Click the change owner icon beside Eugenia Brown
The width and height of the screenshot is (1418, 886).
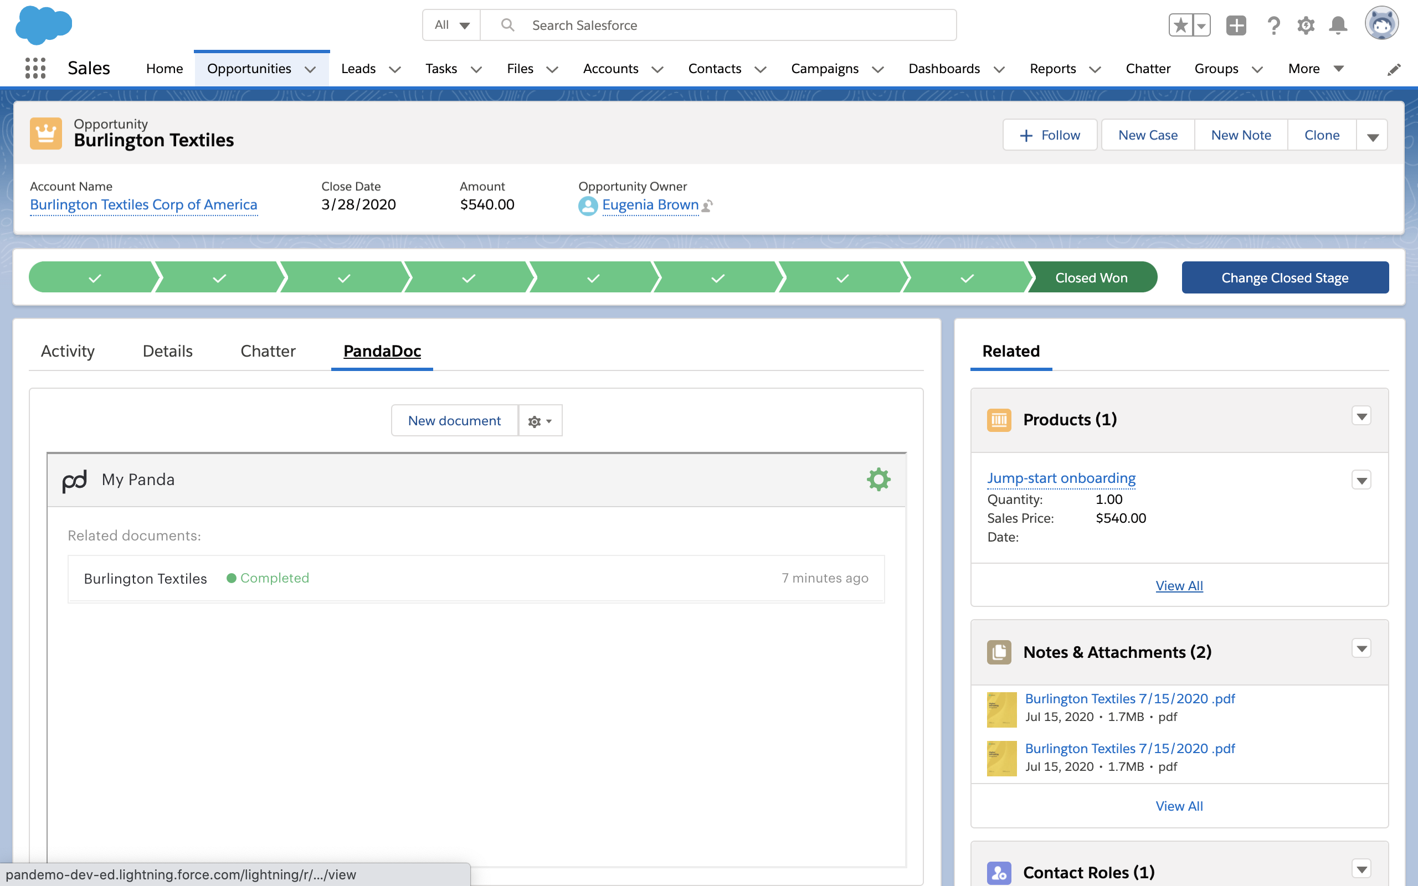point(708,205)
